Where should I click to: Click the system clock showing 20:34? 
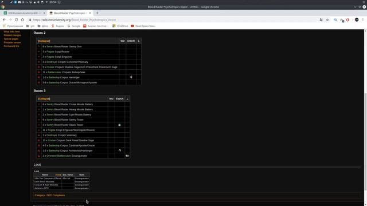(x=53, y=2)
